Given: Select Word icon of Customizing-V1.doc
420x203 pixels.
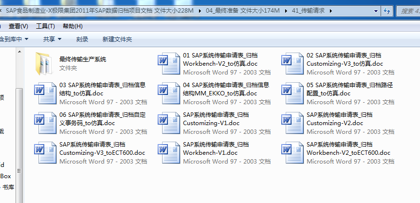Looking at the screenshot, I should point(169,123).
